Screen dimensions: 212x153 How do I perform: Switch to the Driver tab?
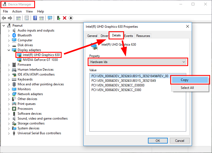point(104,36)
